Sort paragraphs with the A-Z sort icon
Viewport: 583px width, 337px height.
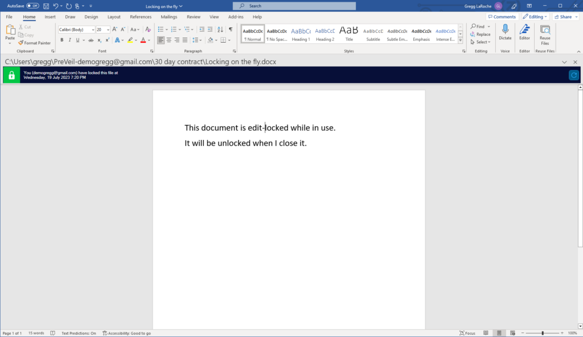click(220, 29)
